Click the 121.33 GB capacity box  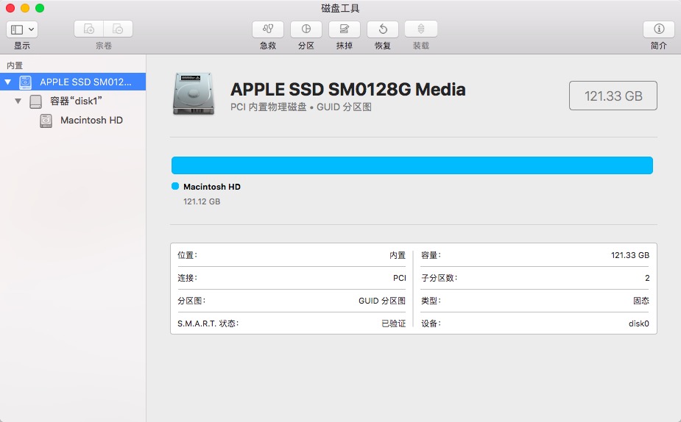click(x=613, y=96)
